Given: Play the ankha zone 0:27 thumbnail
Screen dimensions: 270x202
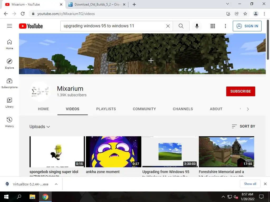Looking at the screenshot, I should tap(114, 152).
